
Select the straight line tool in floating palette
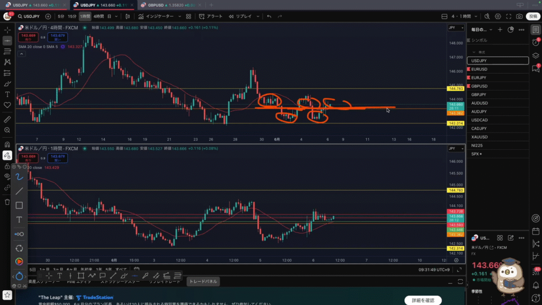(19, 191)
